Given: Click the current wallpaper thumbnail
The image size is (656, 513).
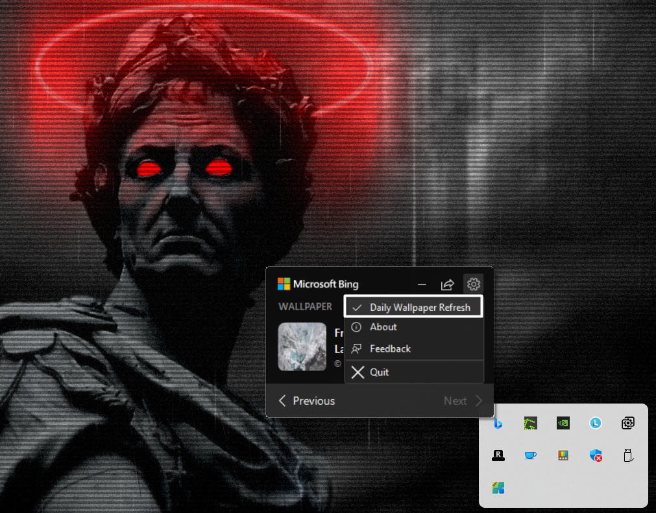Looking at the screenshot, I should [x=302, y=347].
